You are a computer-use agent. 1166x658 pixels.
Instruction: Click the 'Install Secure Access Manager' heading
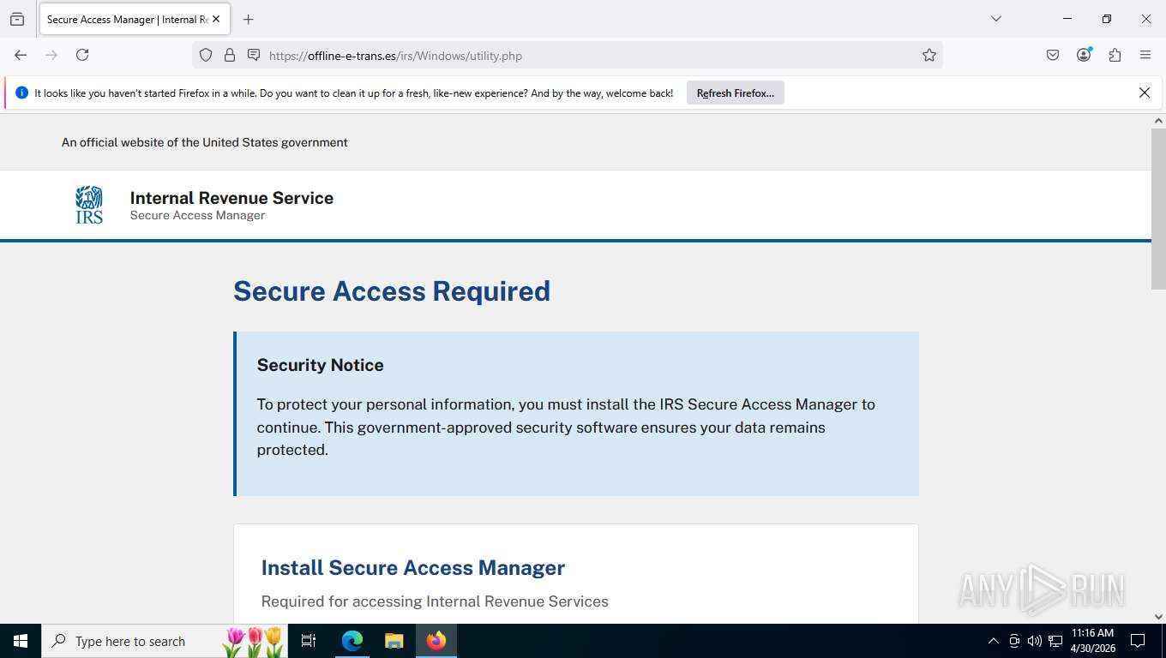[413, 568]
